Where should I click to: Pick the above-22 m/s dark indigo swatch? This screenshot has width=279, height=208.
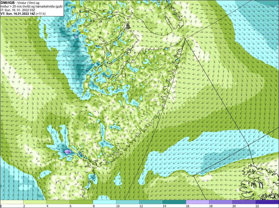coord(267,202)
